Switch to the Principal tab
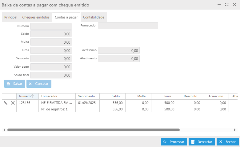This screenshot has height=147, width=240. [11, 18]
